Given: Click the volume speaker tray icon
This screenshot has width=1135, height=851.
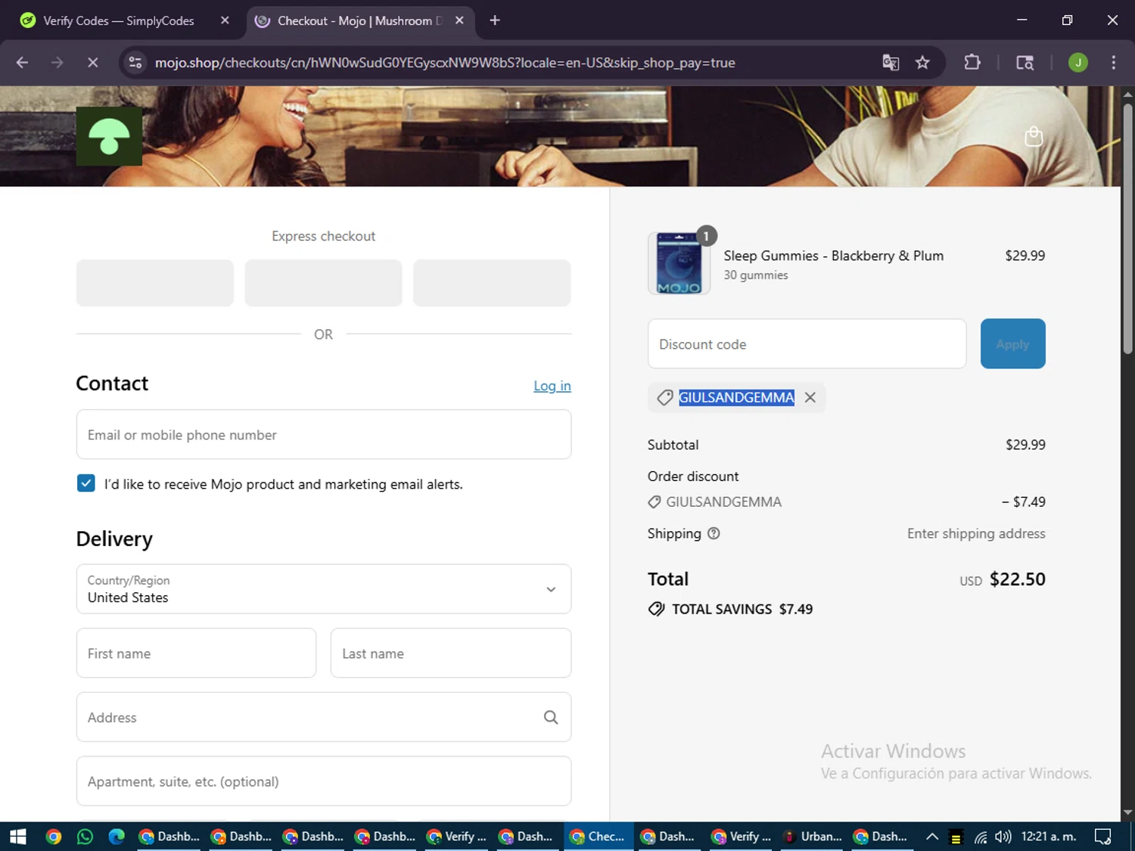Looking at the screenshot, I should pyautogui.click(x=1003, y=837).
